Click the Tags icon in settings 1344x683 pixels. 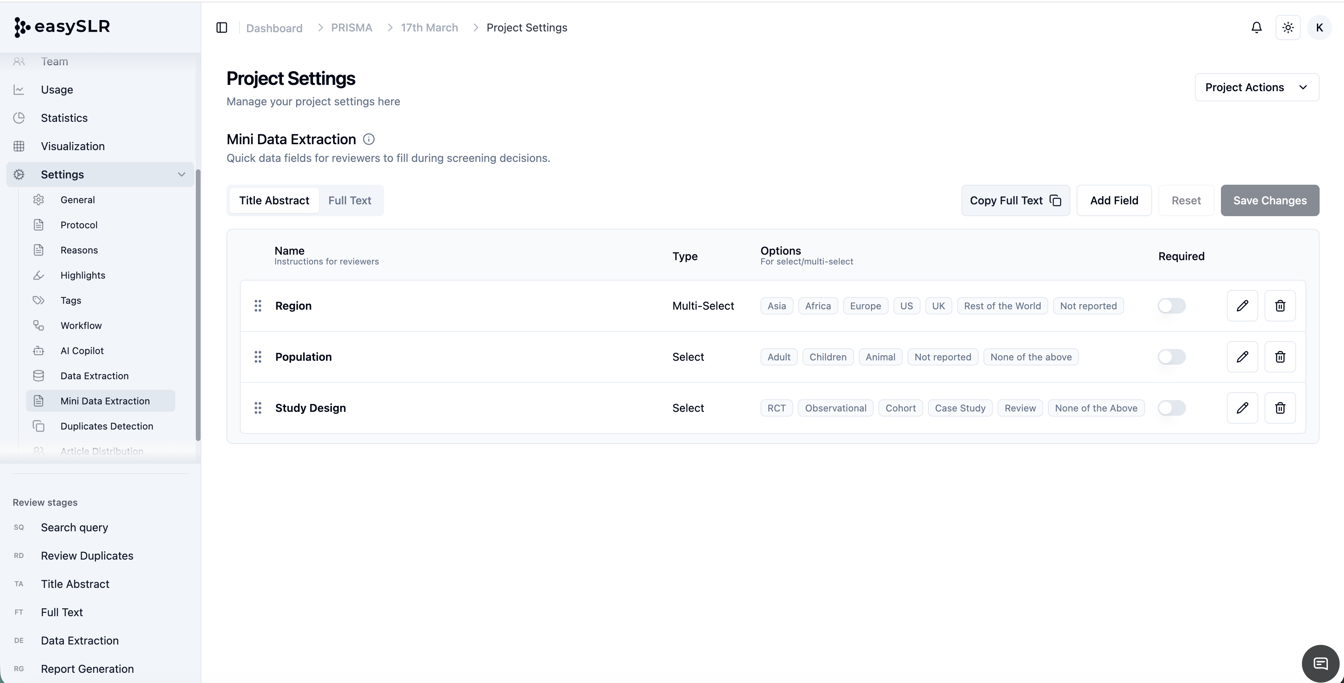[39, 300]
